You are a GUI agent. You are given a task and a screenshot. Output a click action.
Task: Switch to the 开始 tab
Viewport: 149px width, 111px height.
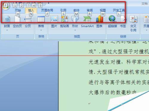click(18, 10)
